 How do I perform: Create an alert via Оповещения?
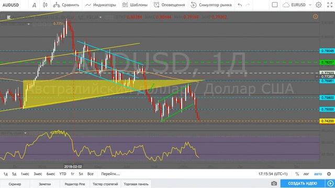169,5
